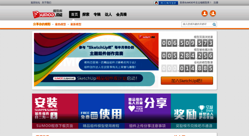Image resolution: width=249 pixels, height=136 pixels.
Task: Click 奖励模币兑换吧币通道 caption
Action: tap(194, 126)
